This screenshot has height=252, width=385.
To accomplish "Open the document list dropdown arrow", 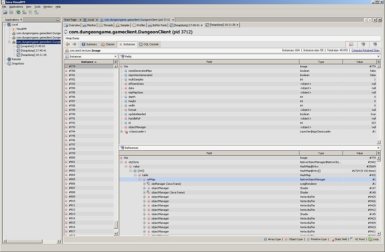I will [375, 20].
